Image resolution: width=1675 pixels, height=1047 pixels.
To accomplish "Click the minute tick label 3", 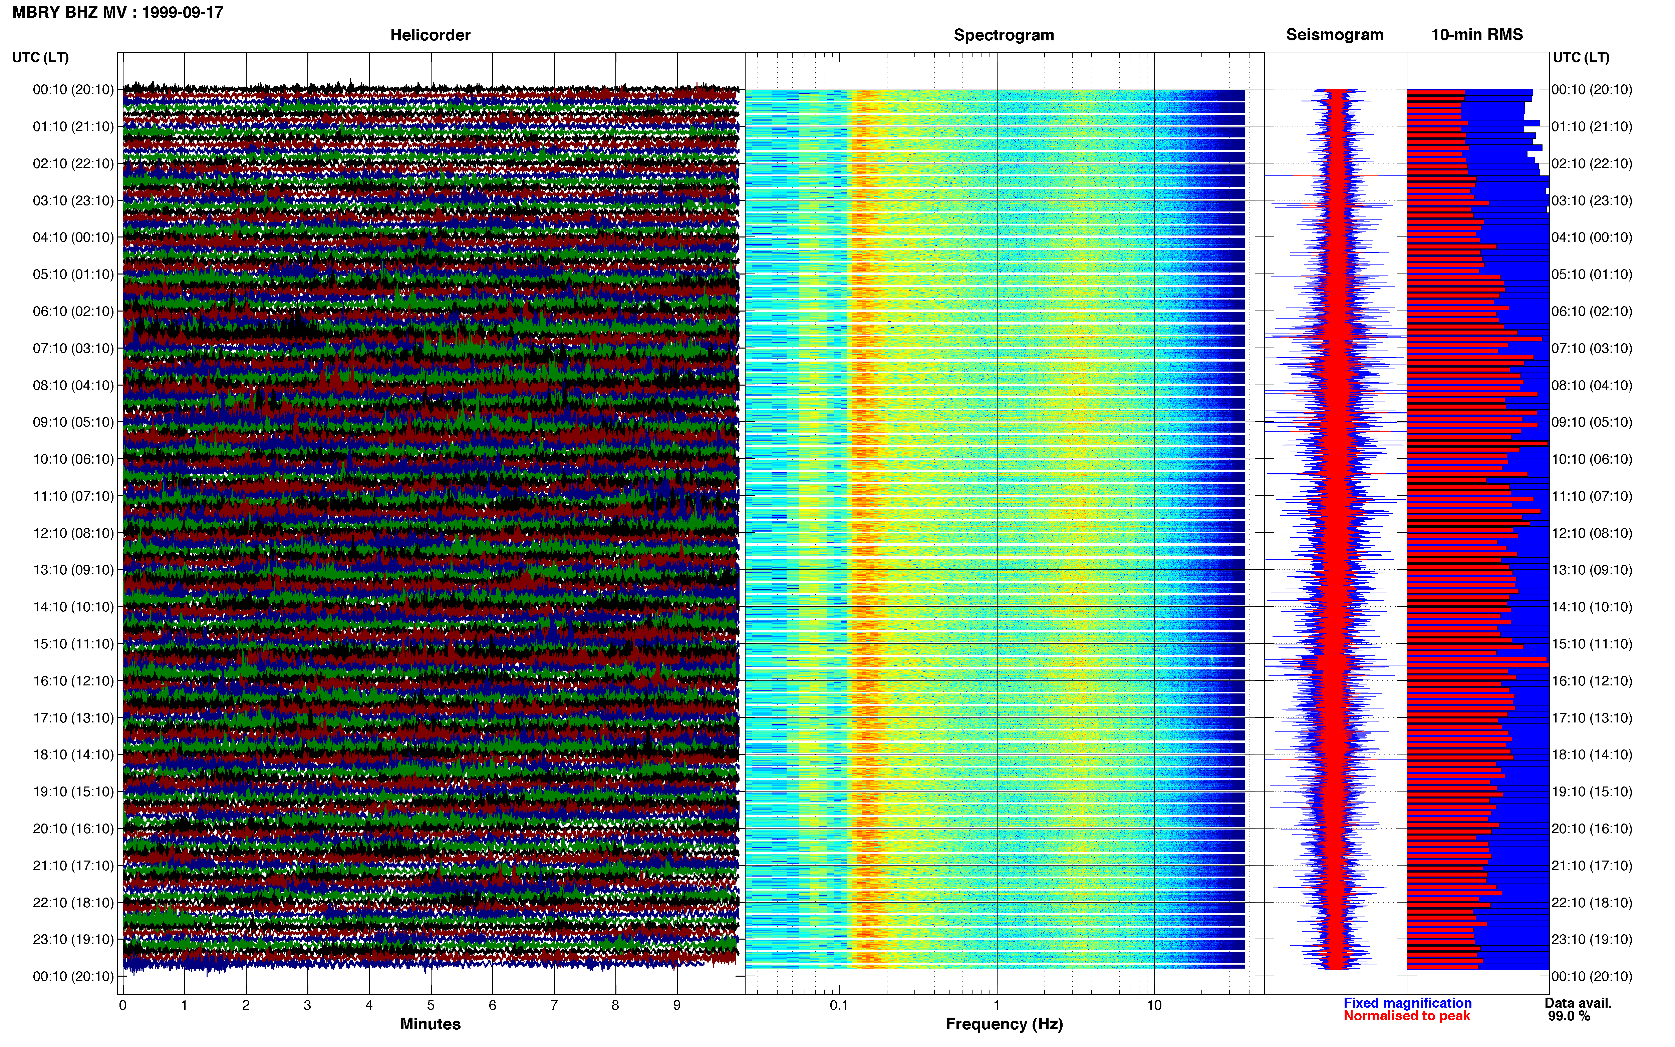I will 308,1005.
